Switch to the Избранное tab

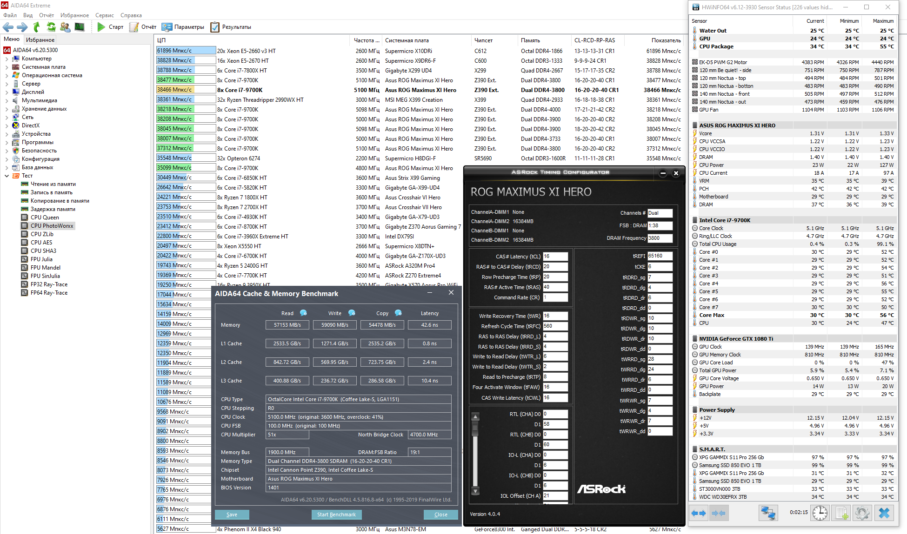click(x=40, y=40)
